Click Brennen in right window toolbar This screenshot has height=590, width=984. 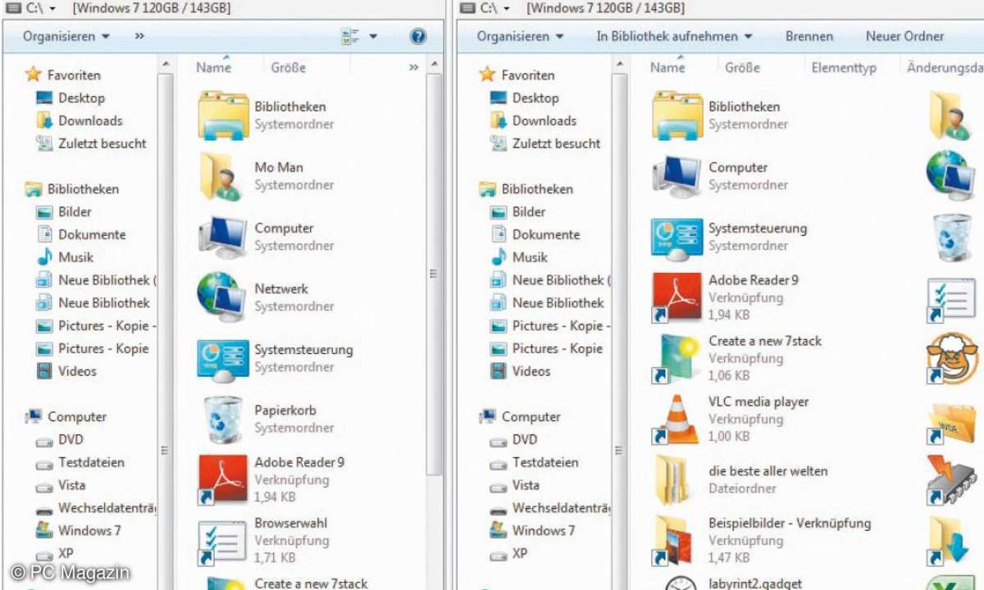point(809,36)
